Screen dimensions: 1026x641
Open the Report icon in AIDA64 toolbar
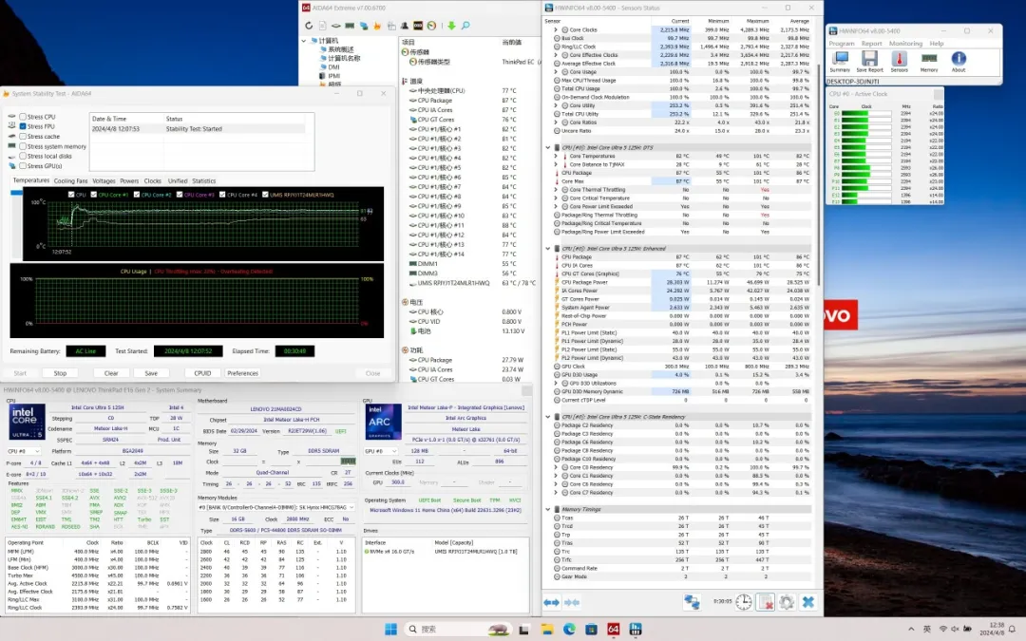[323, 26]
